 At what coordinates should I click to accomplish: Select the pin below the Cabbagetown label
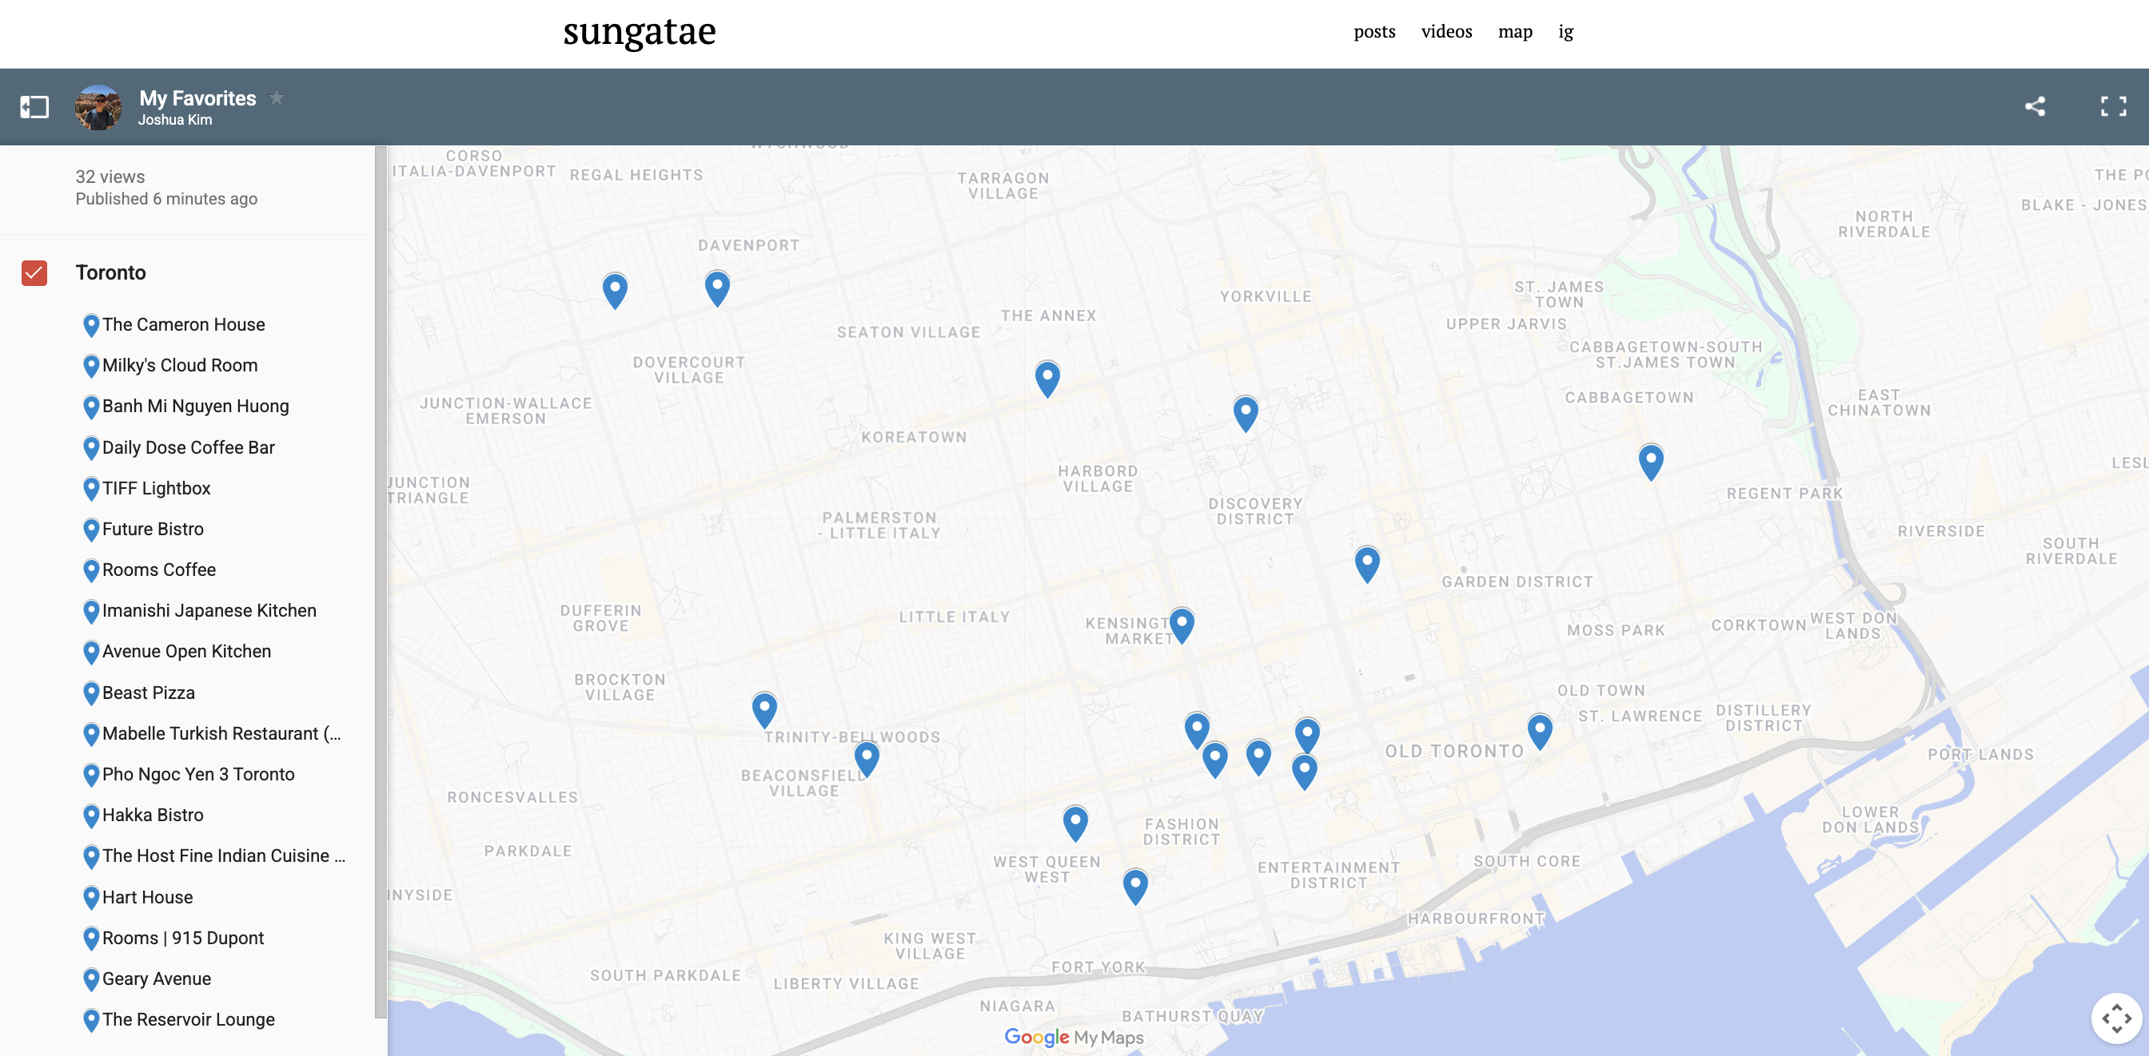[x=1650, y=462]
